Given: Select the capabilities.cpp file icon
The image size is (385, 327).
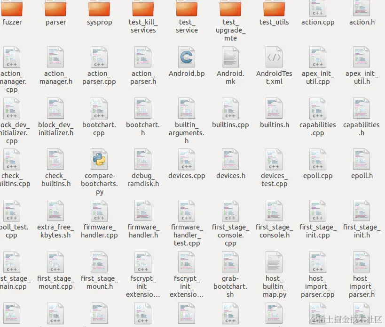Looking at the screenshot, I should [x=318, y=108].
